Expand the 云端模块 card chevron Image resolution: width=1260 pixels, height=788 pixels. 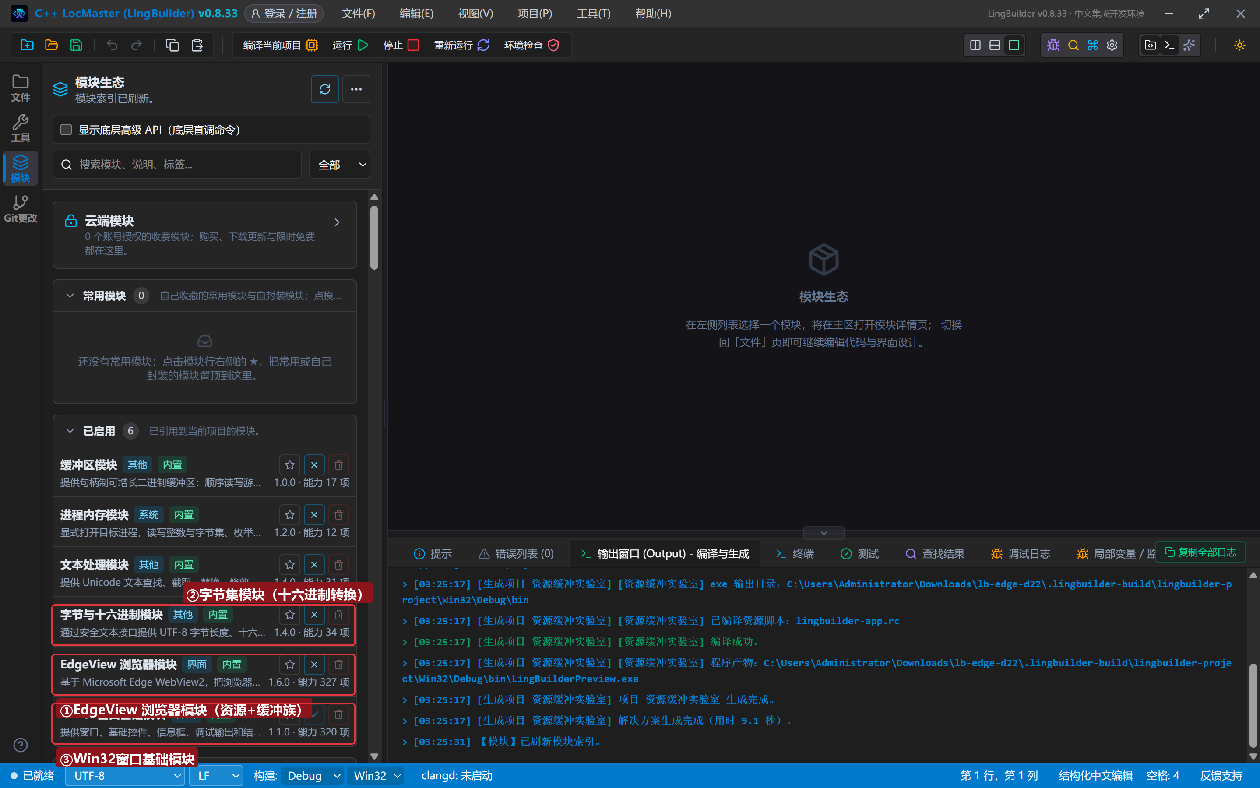(x=337, y=222)
